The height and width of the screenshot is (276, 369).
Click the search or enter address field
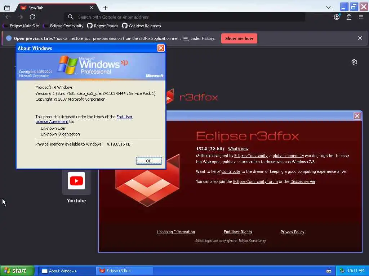[x=184, y=17]
